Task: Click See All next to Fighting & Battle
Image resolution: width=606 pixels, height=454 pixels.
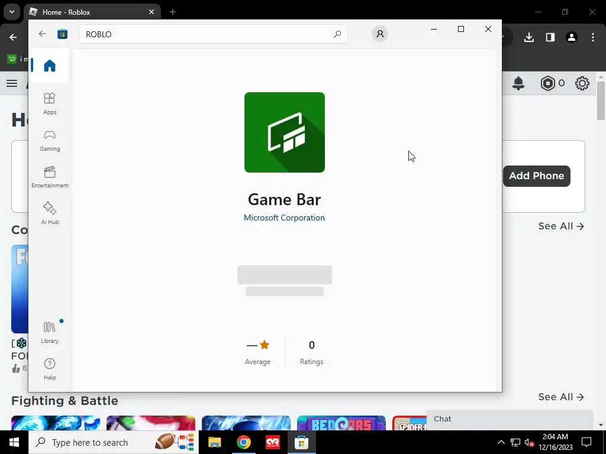Action: coord(561,397)
